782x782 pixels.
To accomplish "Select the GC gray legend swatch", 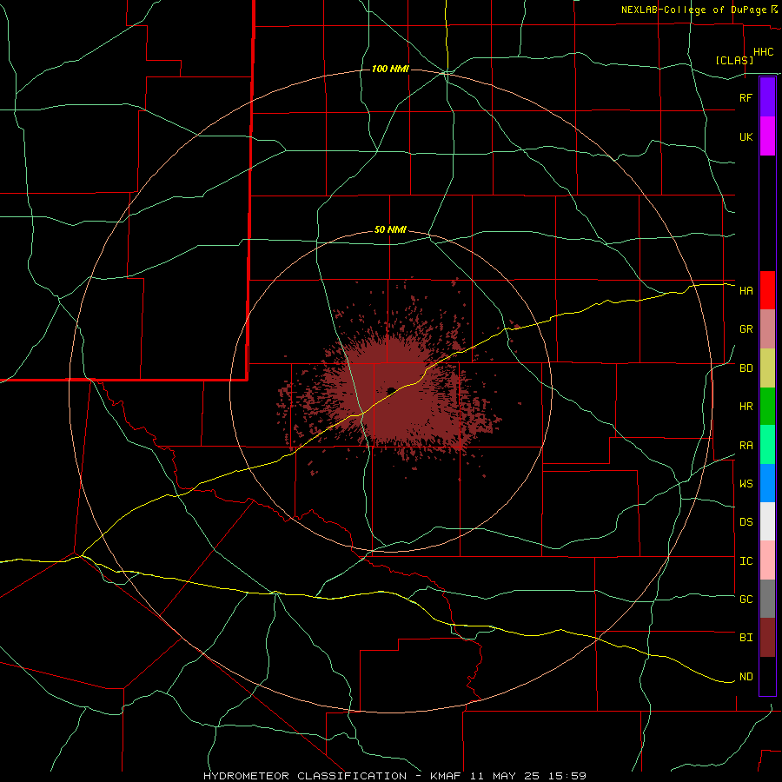I will [767, 599].
